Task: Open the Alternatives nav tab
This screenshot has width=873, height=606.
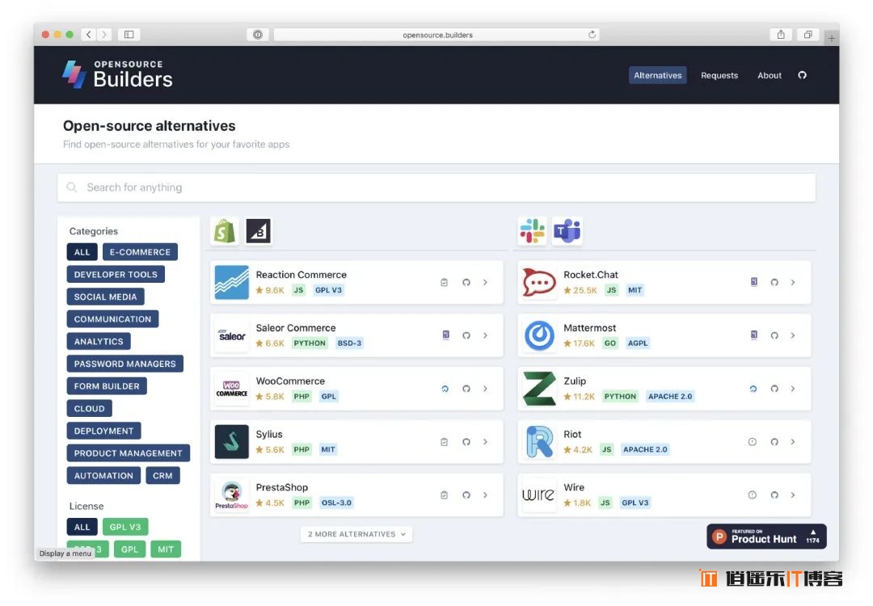Action: (657, 75)
